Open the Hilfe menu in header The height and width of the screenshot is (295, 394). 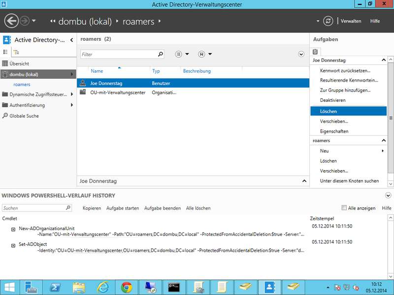pyautogui.click(x=375, y=21)
